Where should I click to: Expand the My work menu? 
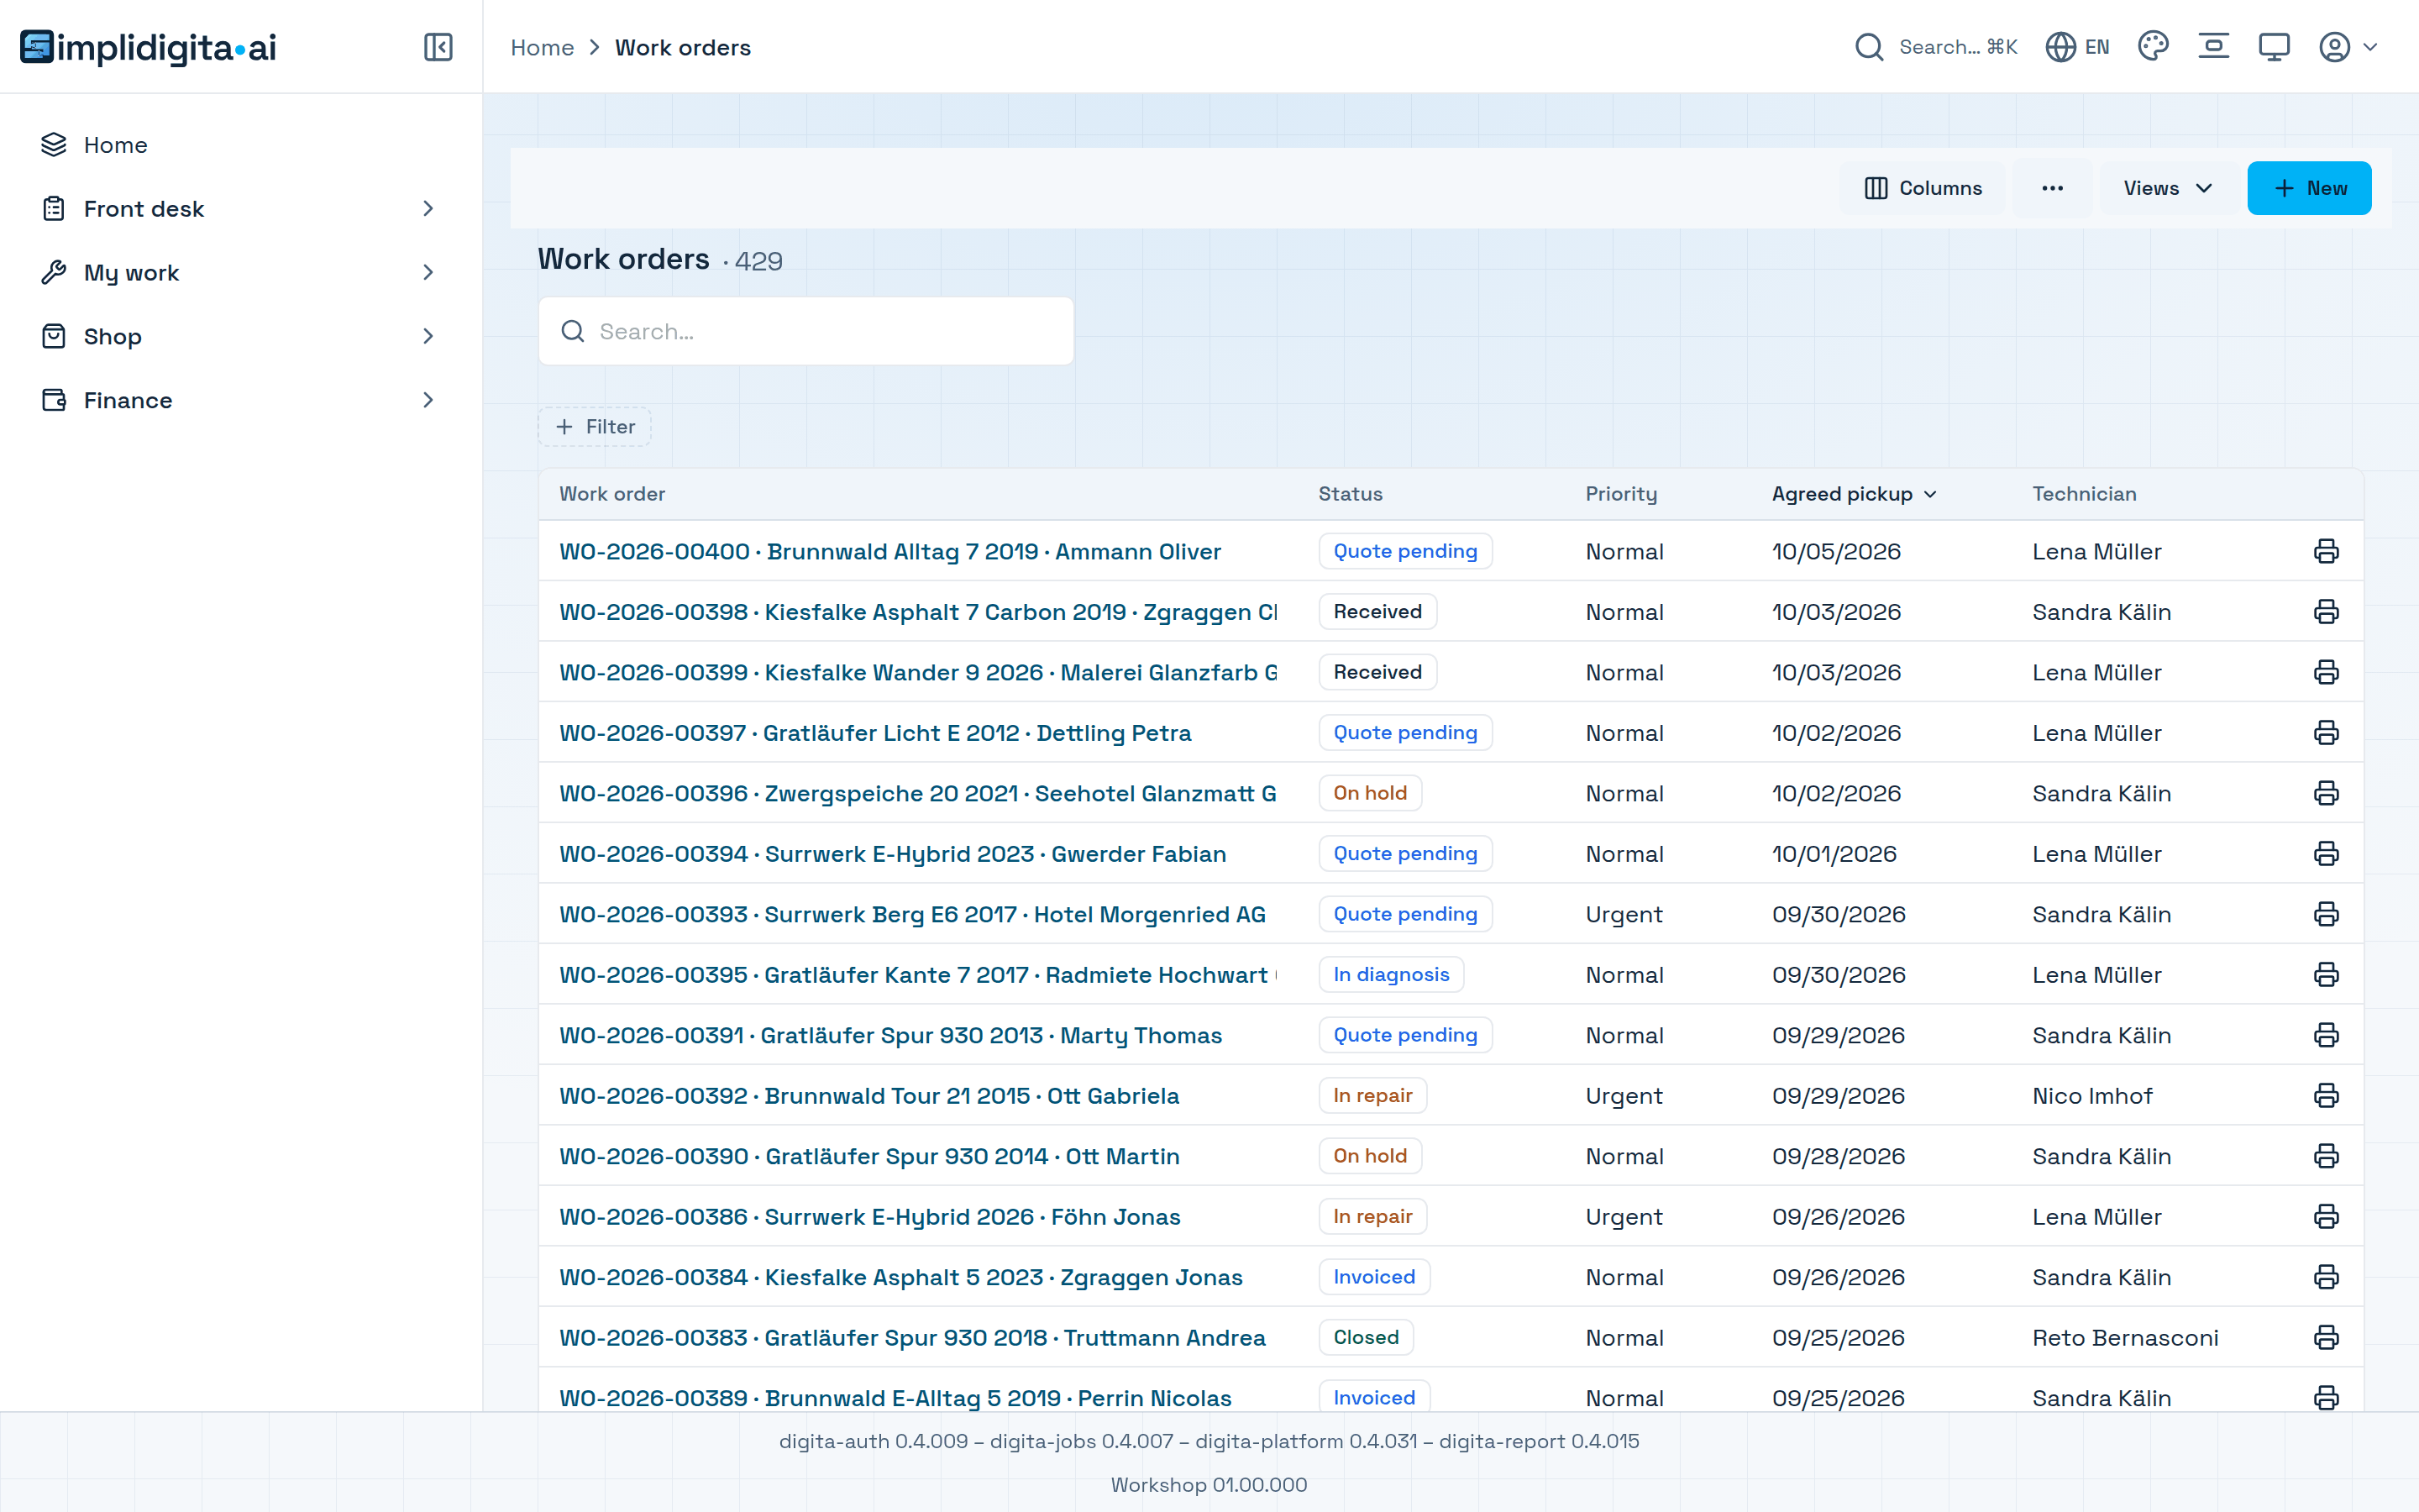(239, 272)
